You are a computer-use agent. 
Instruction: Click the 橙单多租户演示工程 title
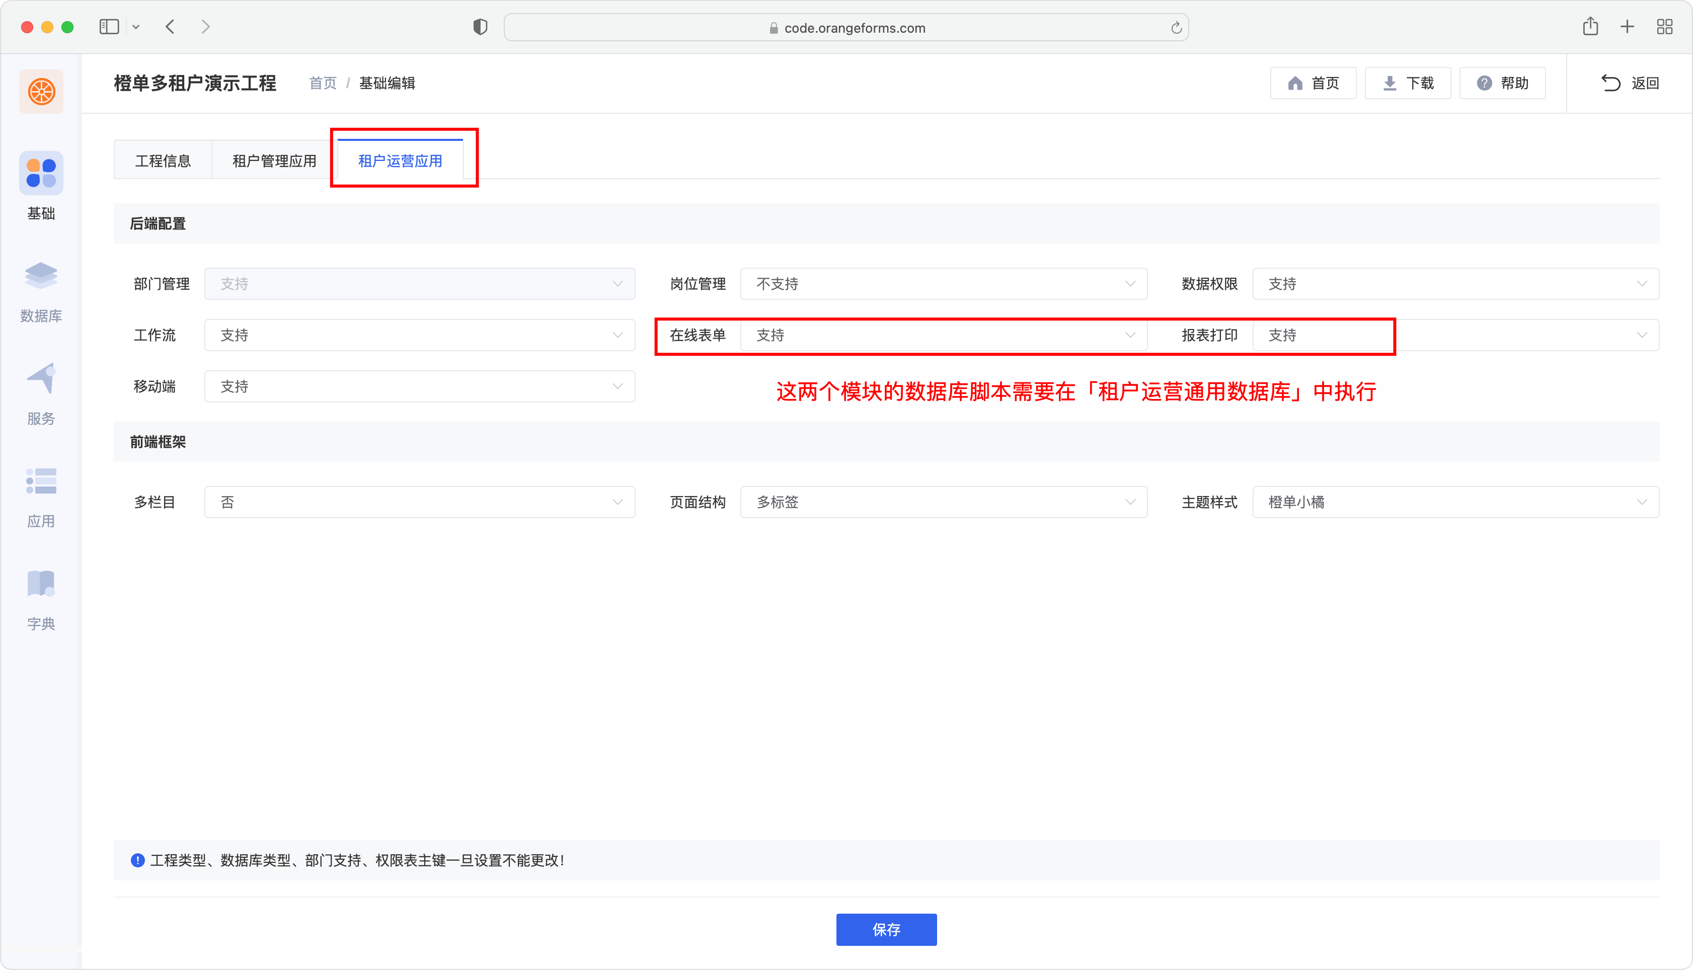[x=195, y=84]
